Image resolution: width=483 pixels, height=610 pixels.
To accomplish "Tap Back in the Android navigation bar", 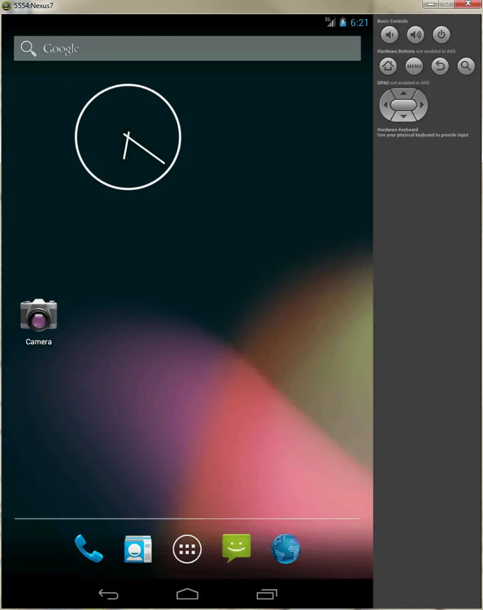I will point(108,594).
